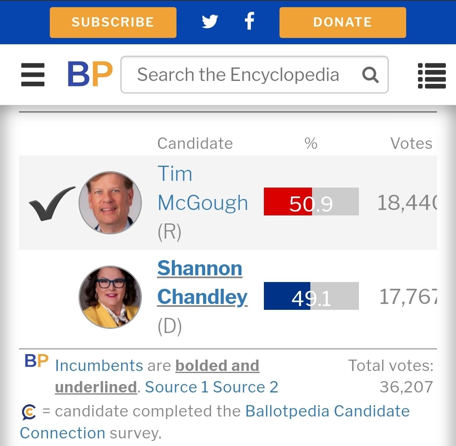Open the table of contents list icon

pos(432,75)
